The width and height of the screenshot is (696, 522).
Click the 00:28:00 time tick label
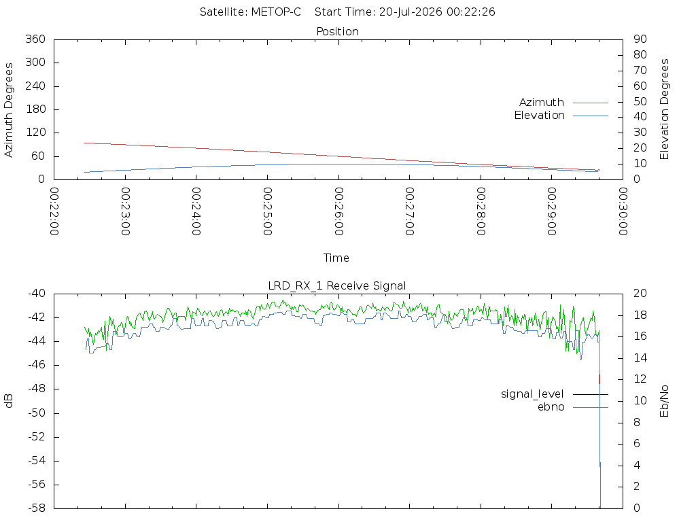tap(481, 211)
